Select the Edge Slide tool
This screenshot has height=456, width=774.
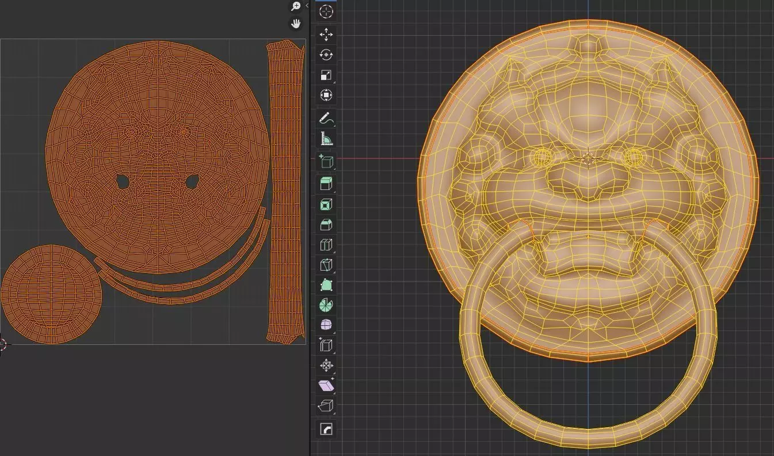(x=326, y=345)
